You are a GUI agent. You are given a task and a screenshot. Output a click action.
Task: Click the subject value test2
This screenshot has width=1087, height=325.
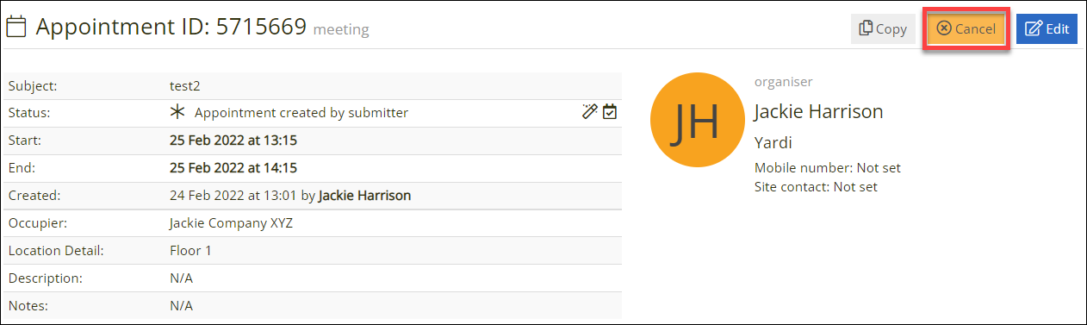coord(185,85)
